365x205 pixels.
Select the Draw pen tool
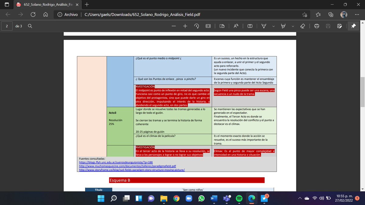(264, 26)
